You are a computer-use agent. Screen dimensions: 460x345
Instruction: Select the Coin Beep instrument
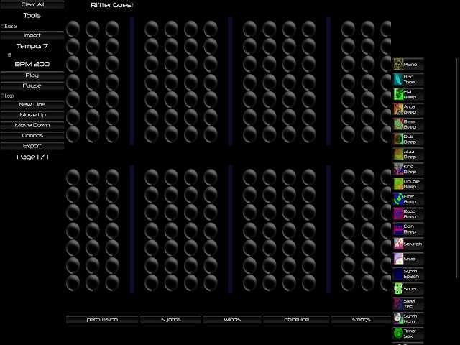(408, 229)
